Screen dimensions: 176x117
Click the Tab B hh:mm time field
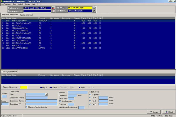103,101
